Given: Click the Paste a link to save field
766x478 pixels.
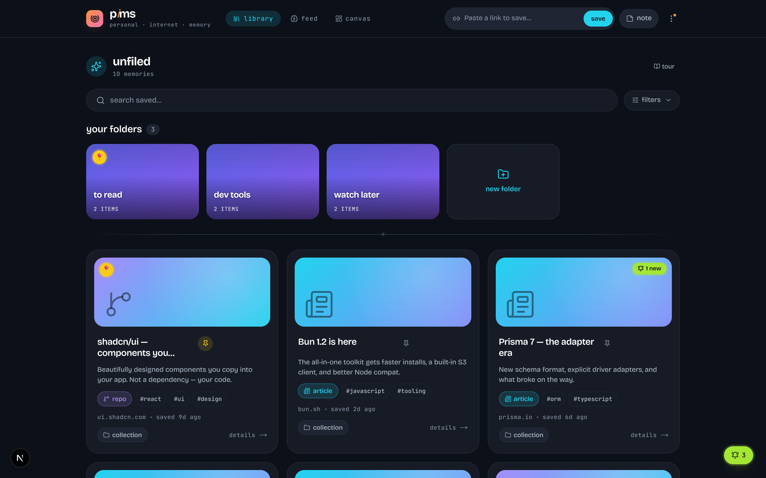Looking at the screenshot, I should pos(521,19).
